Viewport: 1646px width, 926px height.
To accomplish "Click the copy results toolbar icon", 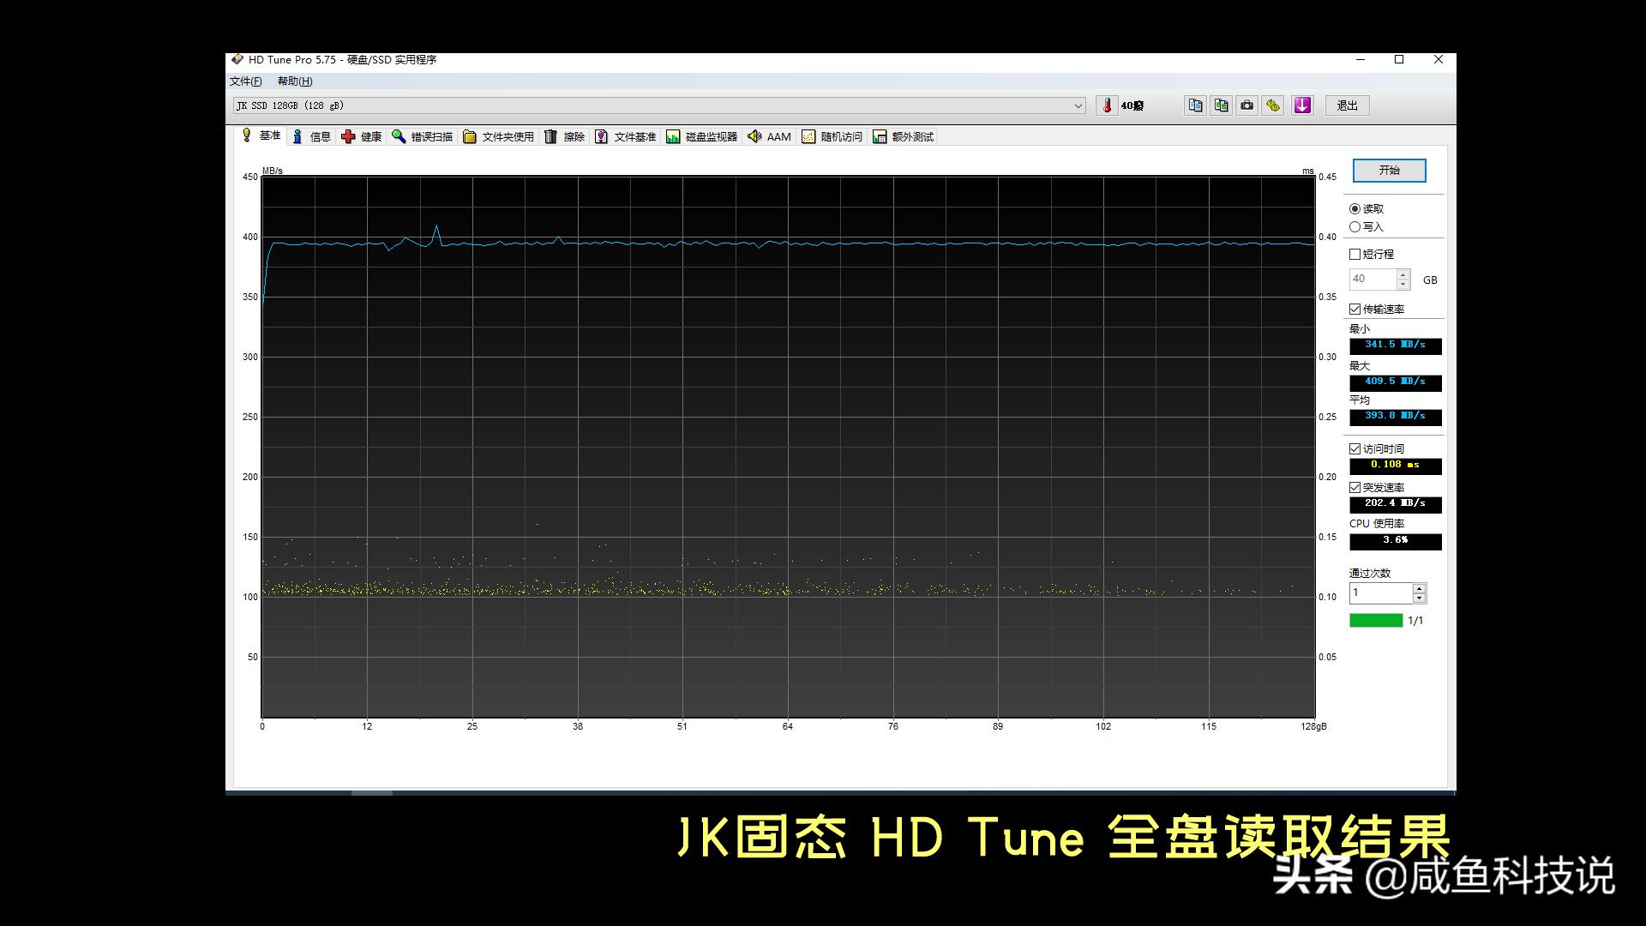I will coord(1195,105).
